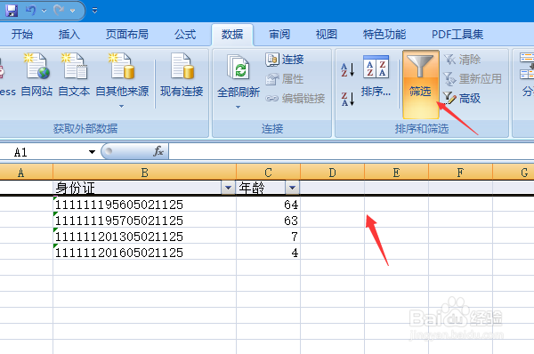Open the PDF工具集 tab
534x354 pixels.
coord(457,35)
